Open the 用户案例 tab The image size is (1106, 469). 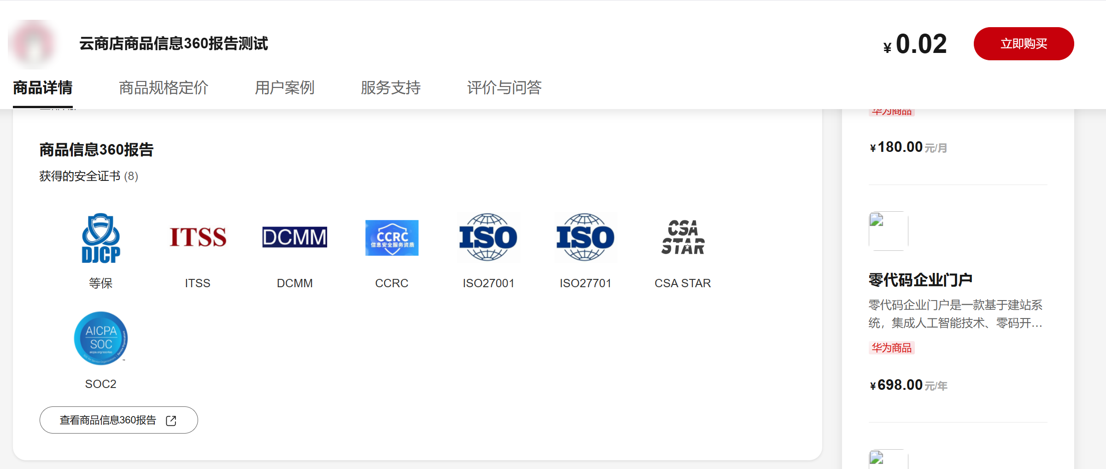pyautogui.click(x=285, y=87)
